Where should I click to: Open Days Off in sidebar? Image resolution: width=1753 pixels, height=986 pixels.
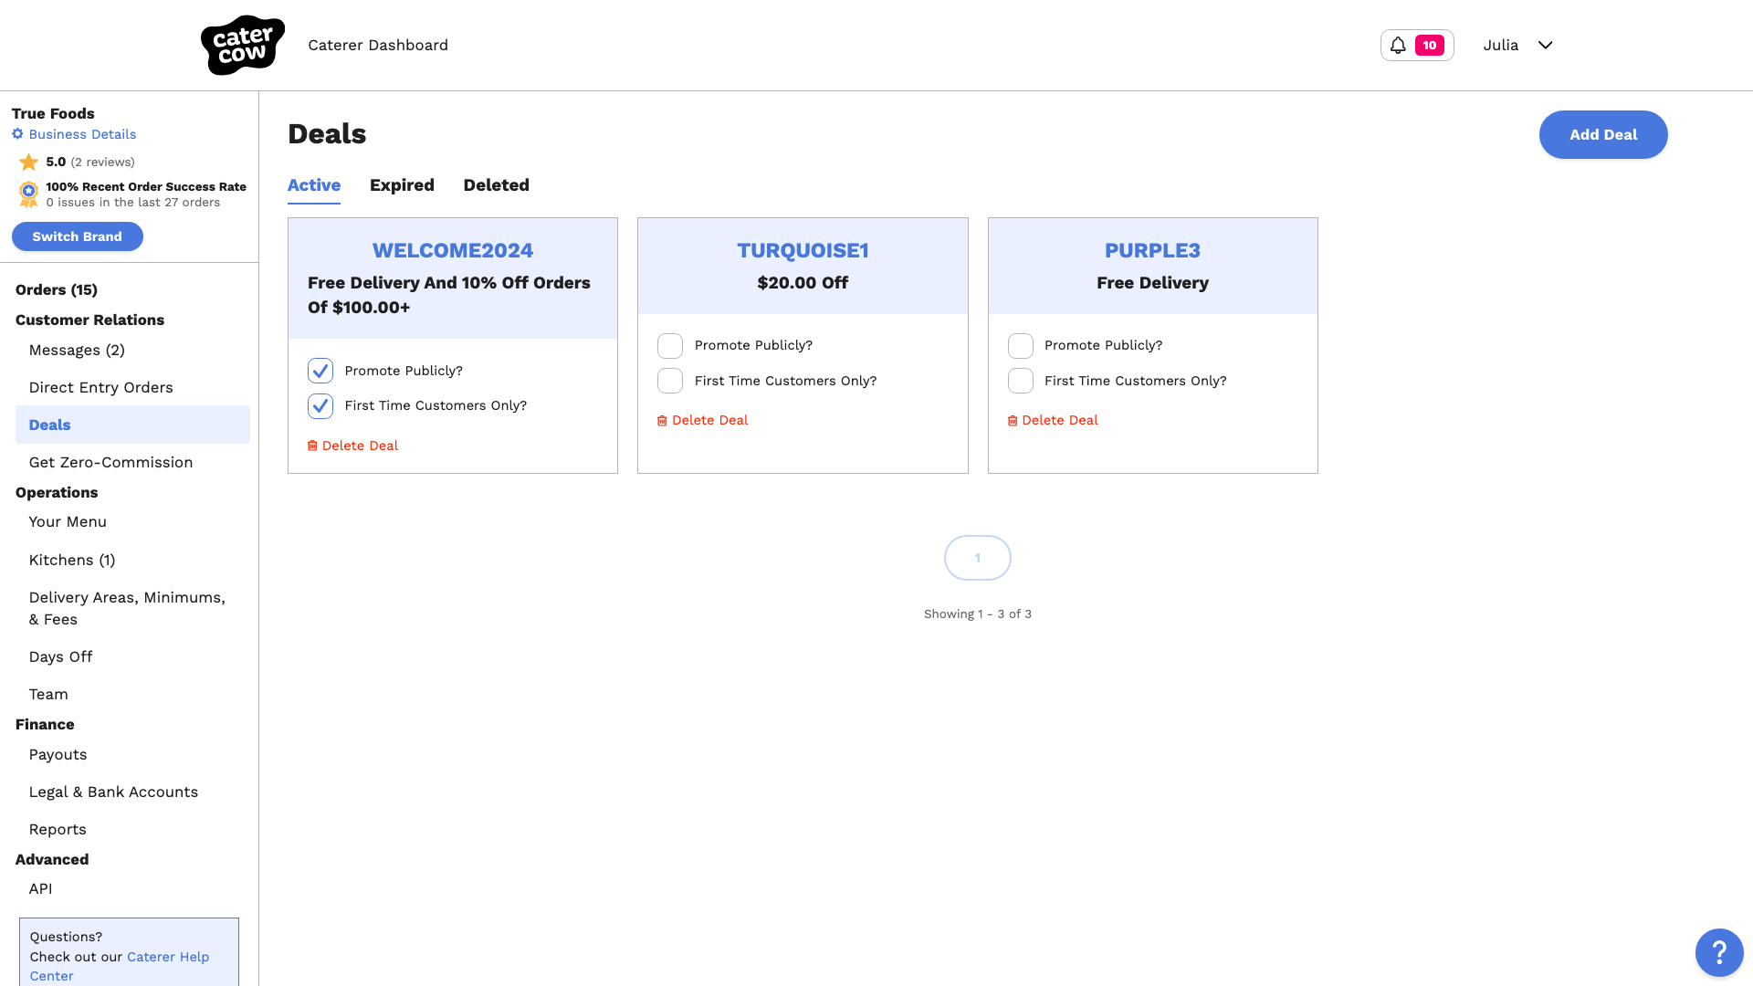point(60,656)
